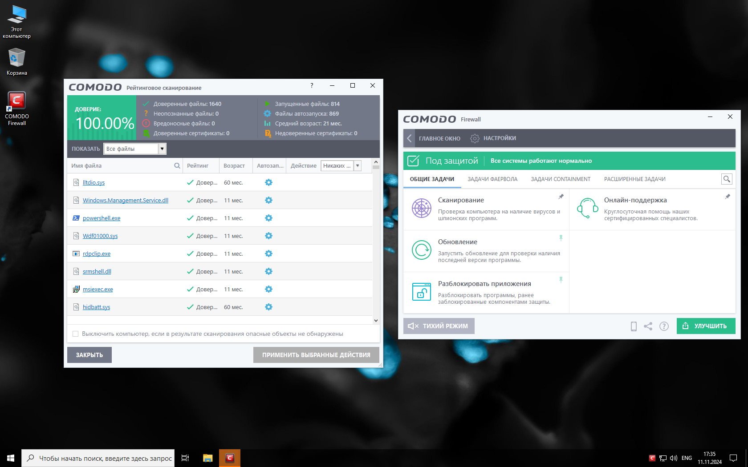Viewport: 748px width, 467px height.
Task: Open the Действие action dropdown
Action: (x=341, y=166)
